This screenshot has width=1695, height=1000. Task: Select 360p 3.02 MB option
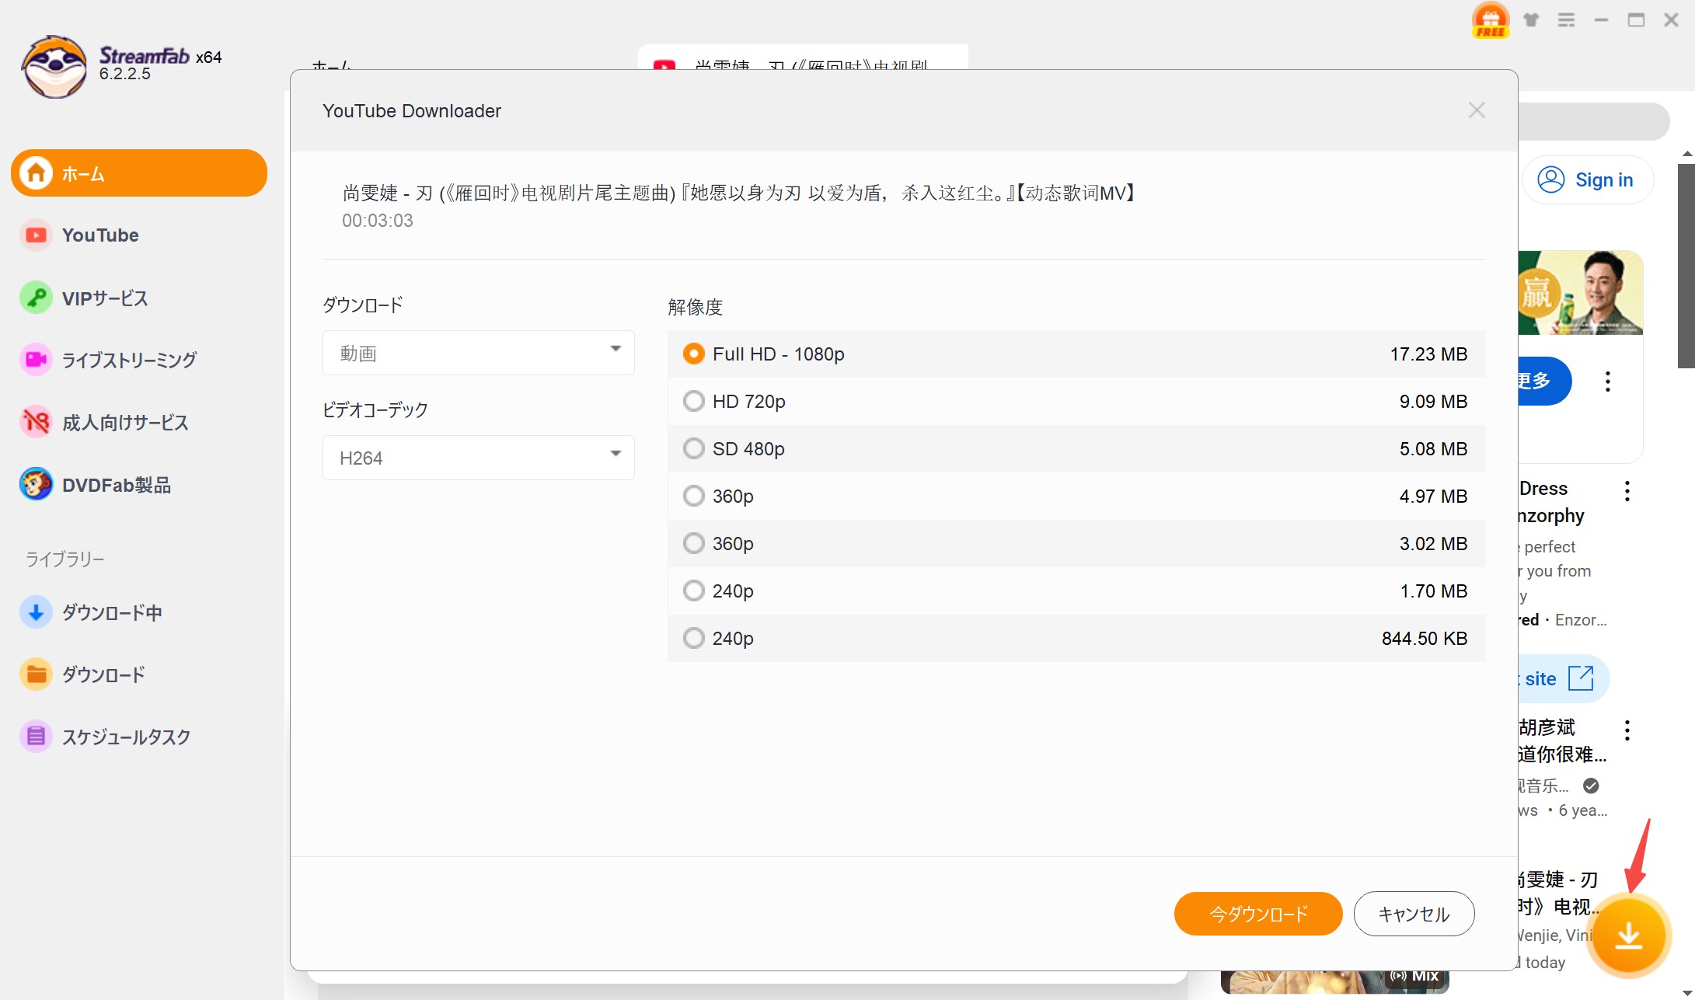[1076, 544]
